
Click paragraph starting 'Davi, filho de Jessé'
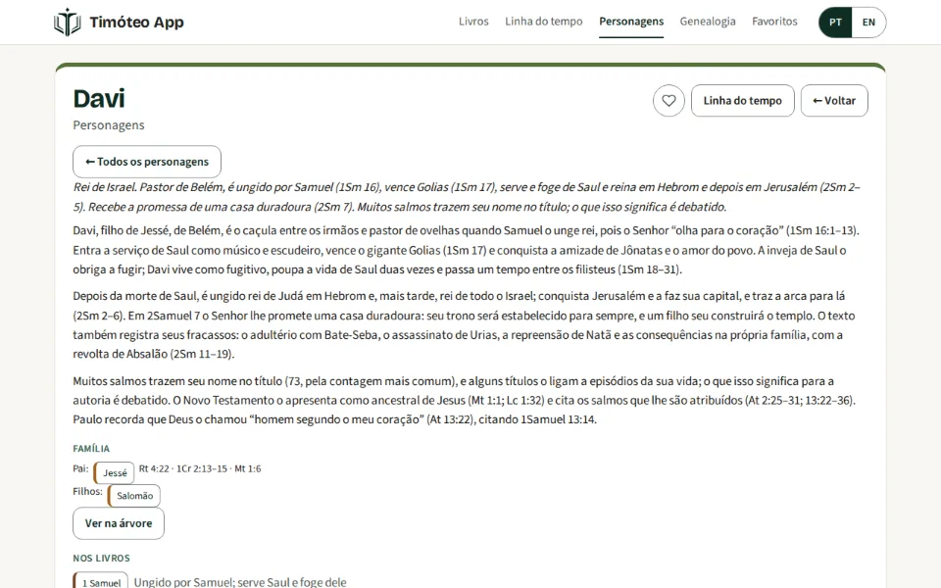pyautogui.click(x=467, y=250)
